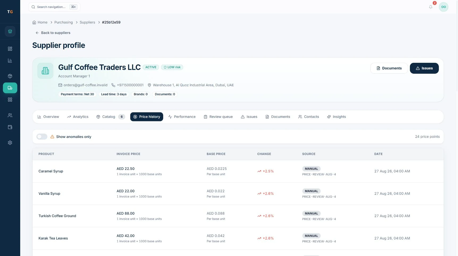Click the ACTIVE status badge
The width and height of the screenshot is (458, 256).
tap(151, 67)
